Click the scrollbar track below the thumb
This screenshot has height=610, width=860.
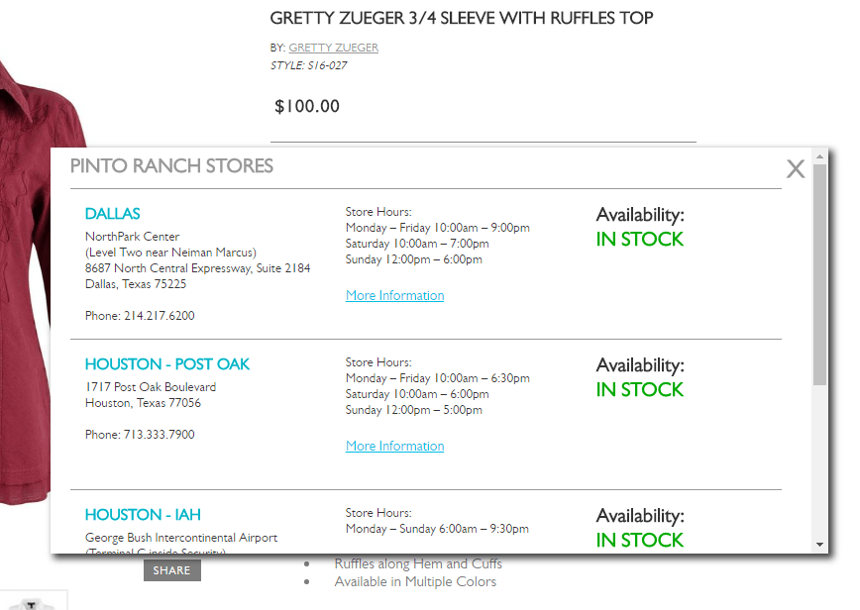tap(820, 461)
